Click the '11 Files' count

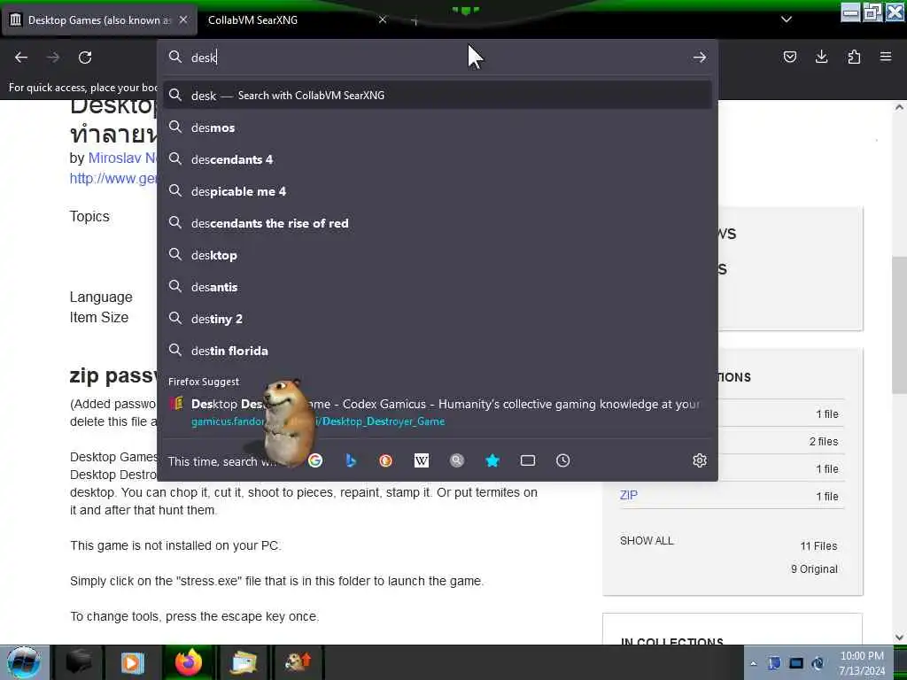pos(818,545)
